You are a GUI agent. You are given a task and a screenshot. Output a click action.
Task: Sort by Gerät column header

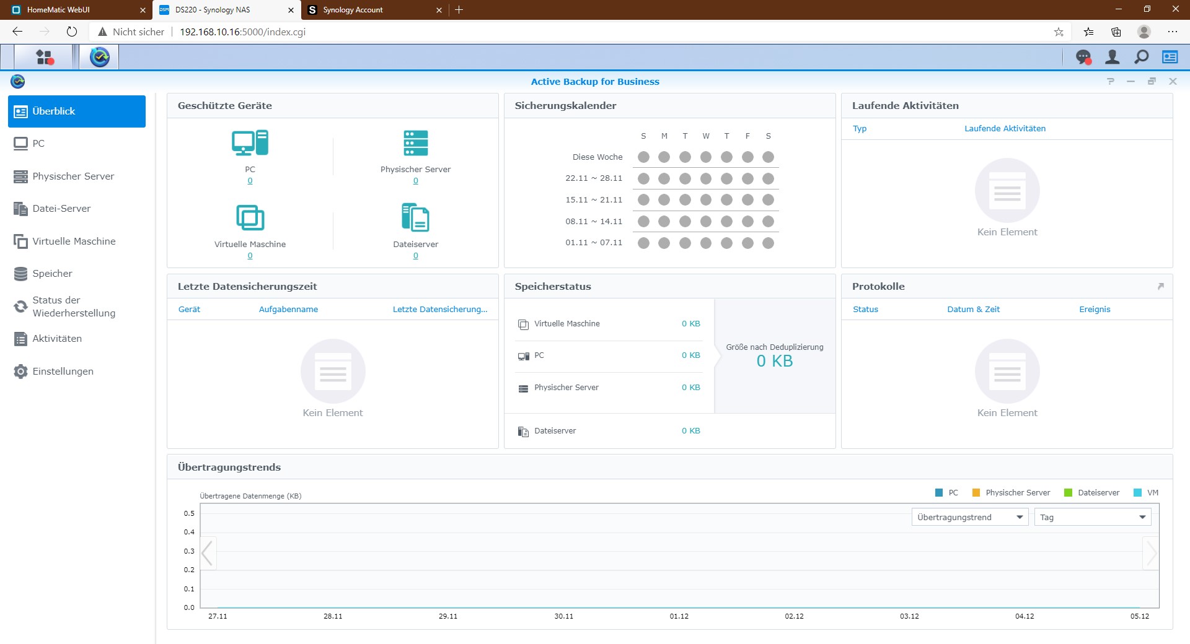click(190, 310)
